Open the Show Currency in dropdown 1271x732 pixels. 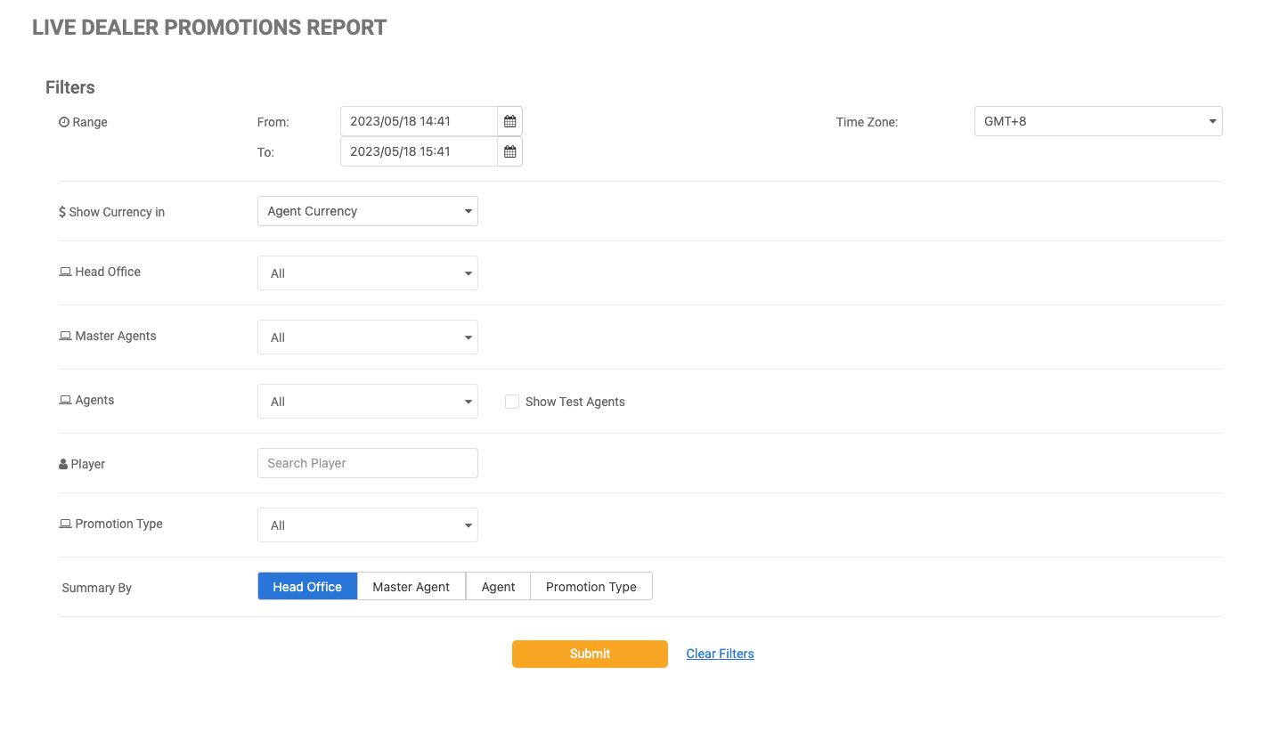pos(367,211)
